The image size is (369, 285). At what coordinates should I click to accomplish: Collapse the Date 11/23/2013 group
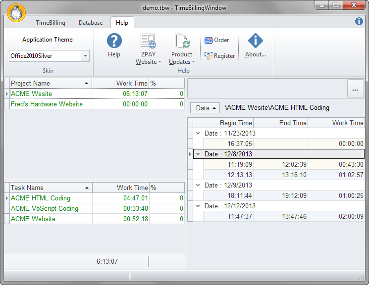pos(198,133)
